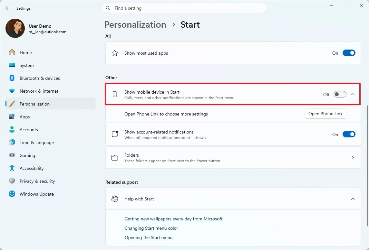
Task: Open the Changing Start menu color link
Action: coord(151,228)
